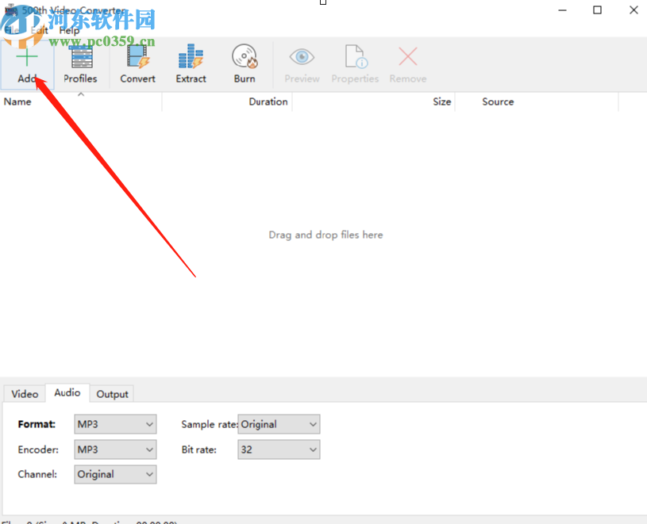Viewport: 647px width, 524px height.
Task: Switch to the Video tab
Action: point(25,394)
